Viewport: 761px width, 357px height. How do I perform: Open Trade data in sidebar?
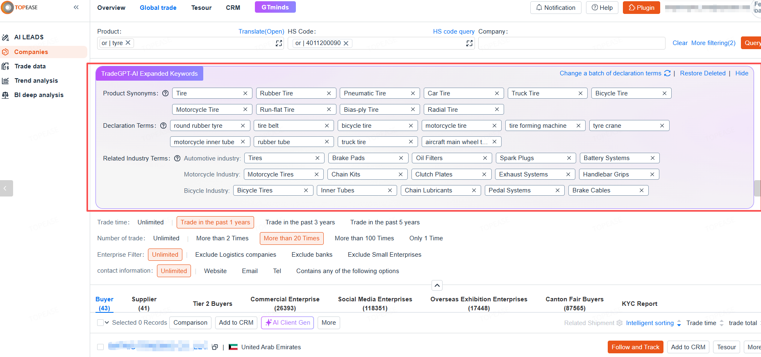(30, 66)
